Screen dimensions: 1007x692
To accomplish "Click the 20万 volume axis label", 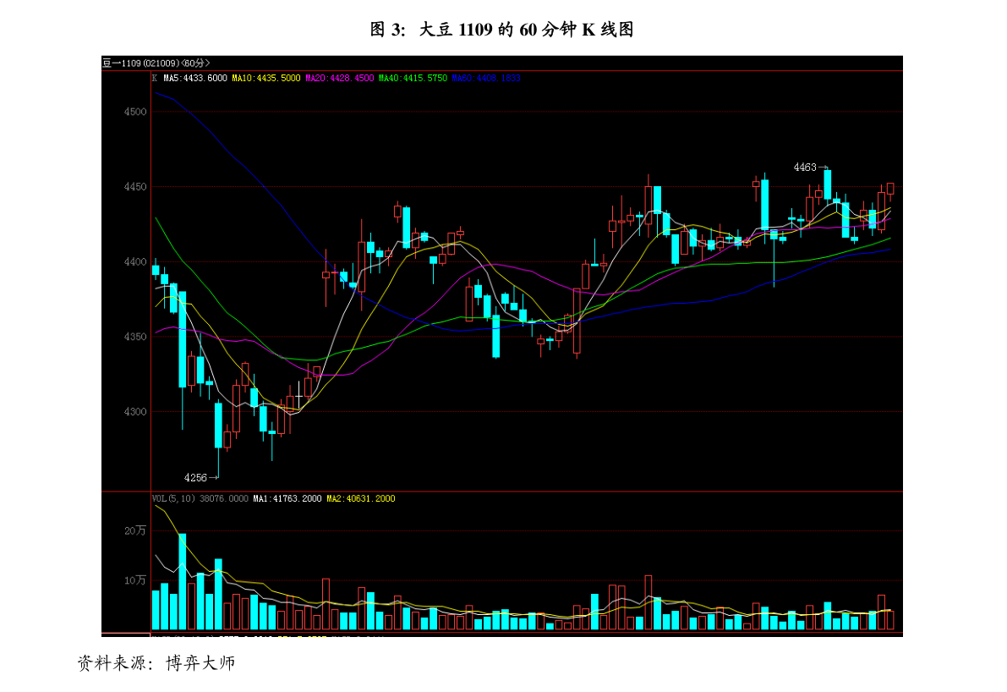I will (x=135, y=531).
